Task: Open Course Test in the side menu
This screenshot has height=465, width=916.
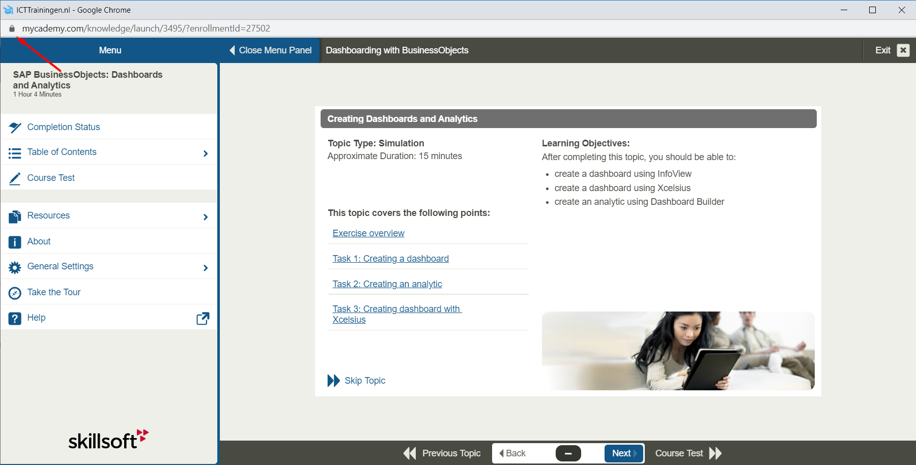Action: click(109, 178)
